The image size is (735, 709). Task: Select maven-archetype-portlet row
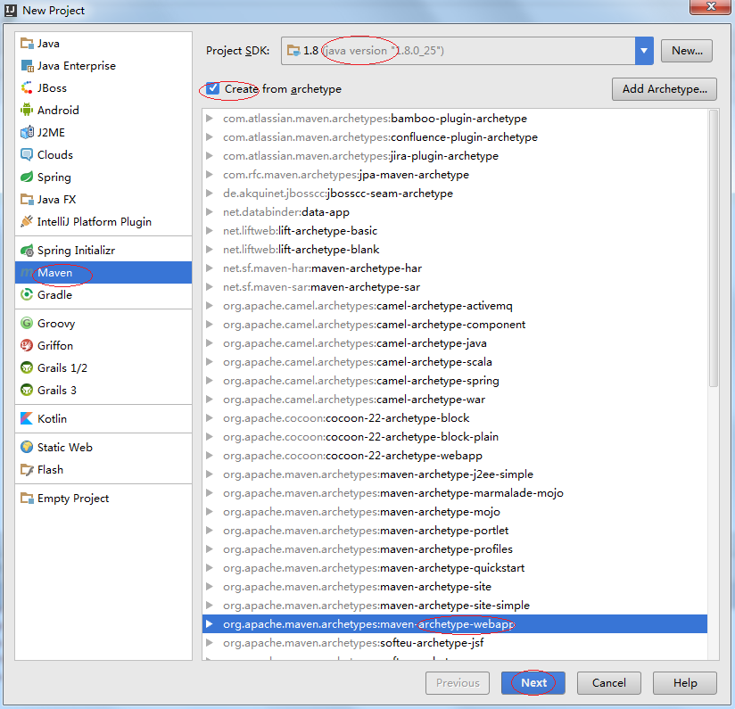[455, 530]
